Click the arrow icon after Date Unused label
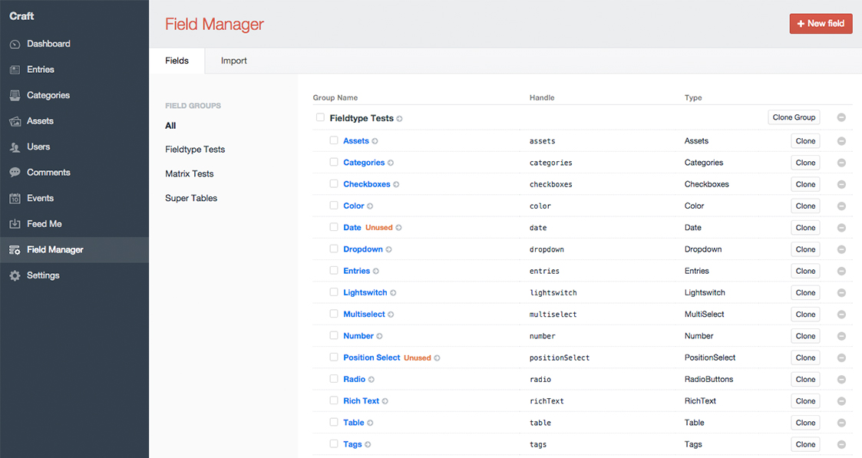 click(x=398, y=228)
